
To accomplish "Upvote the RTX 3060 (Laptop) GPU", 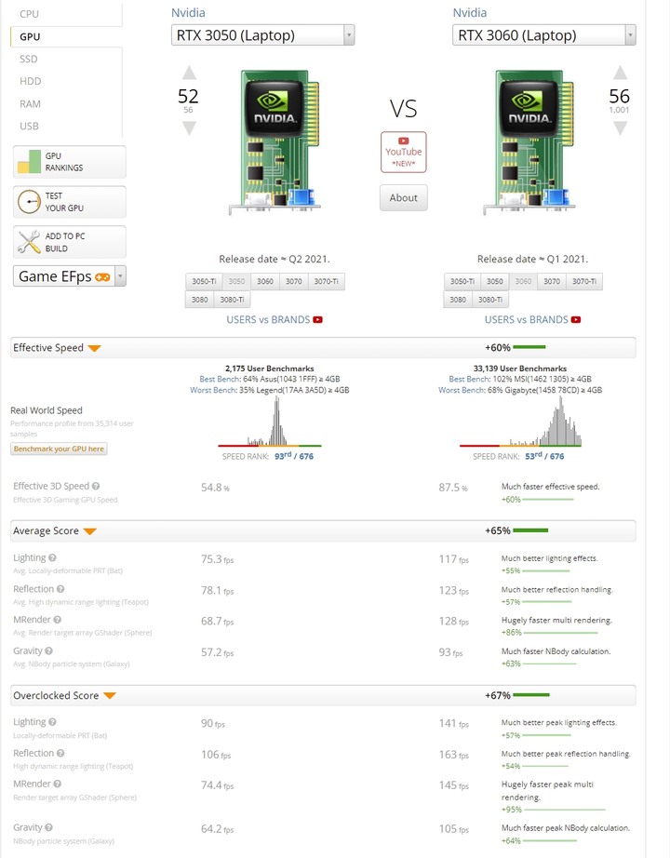I will tap(620, 73).
